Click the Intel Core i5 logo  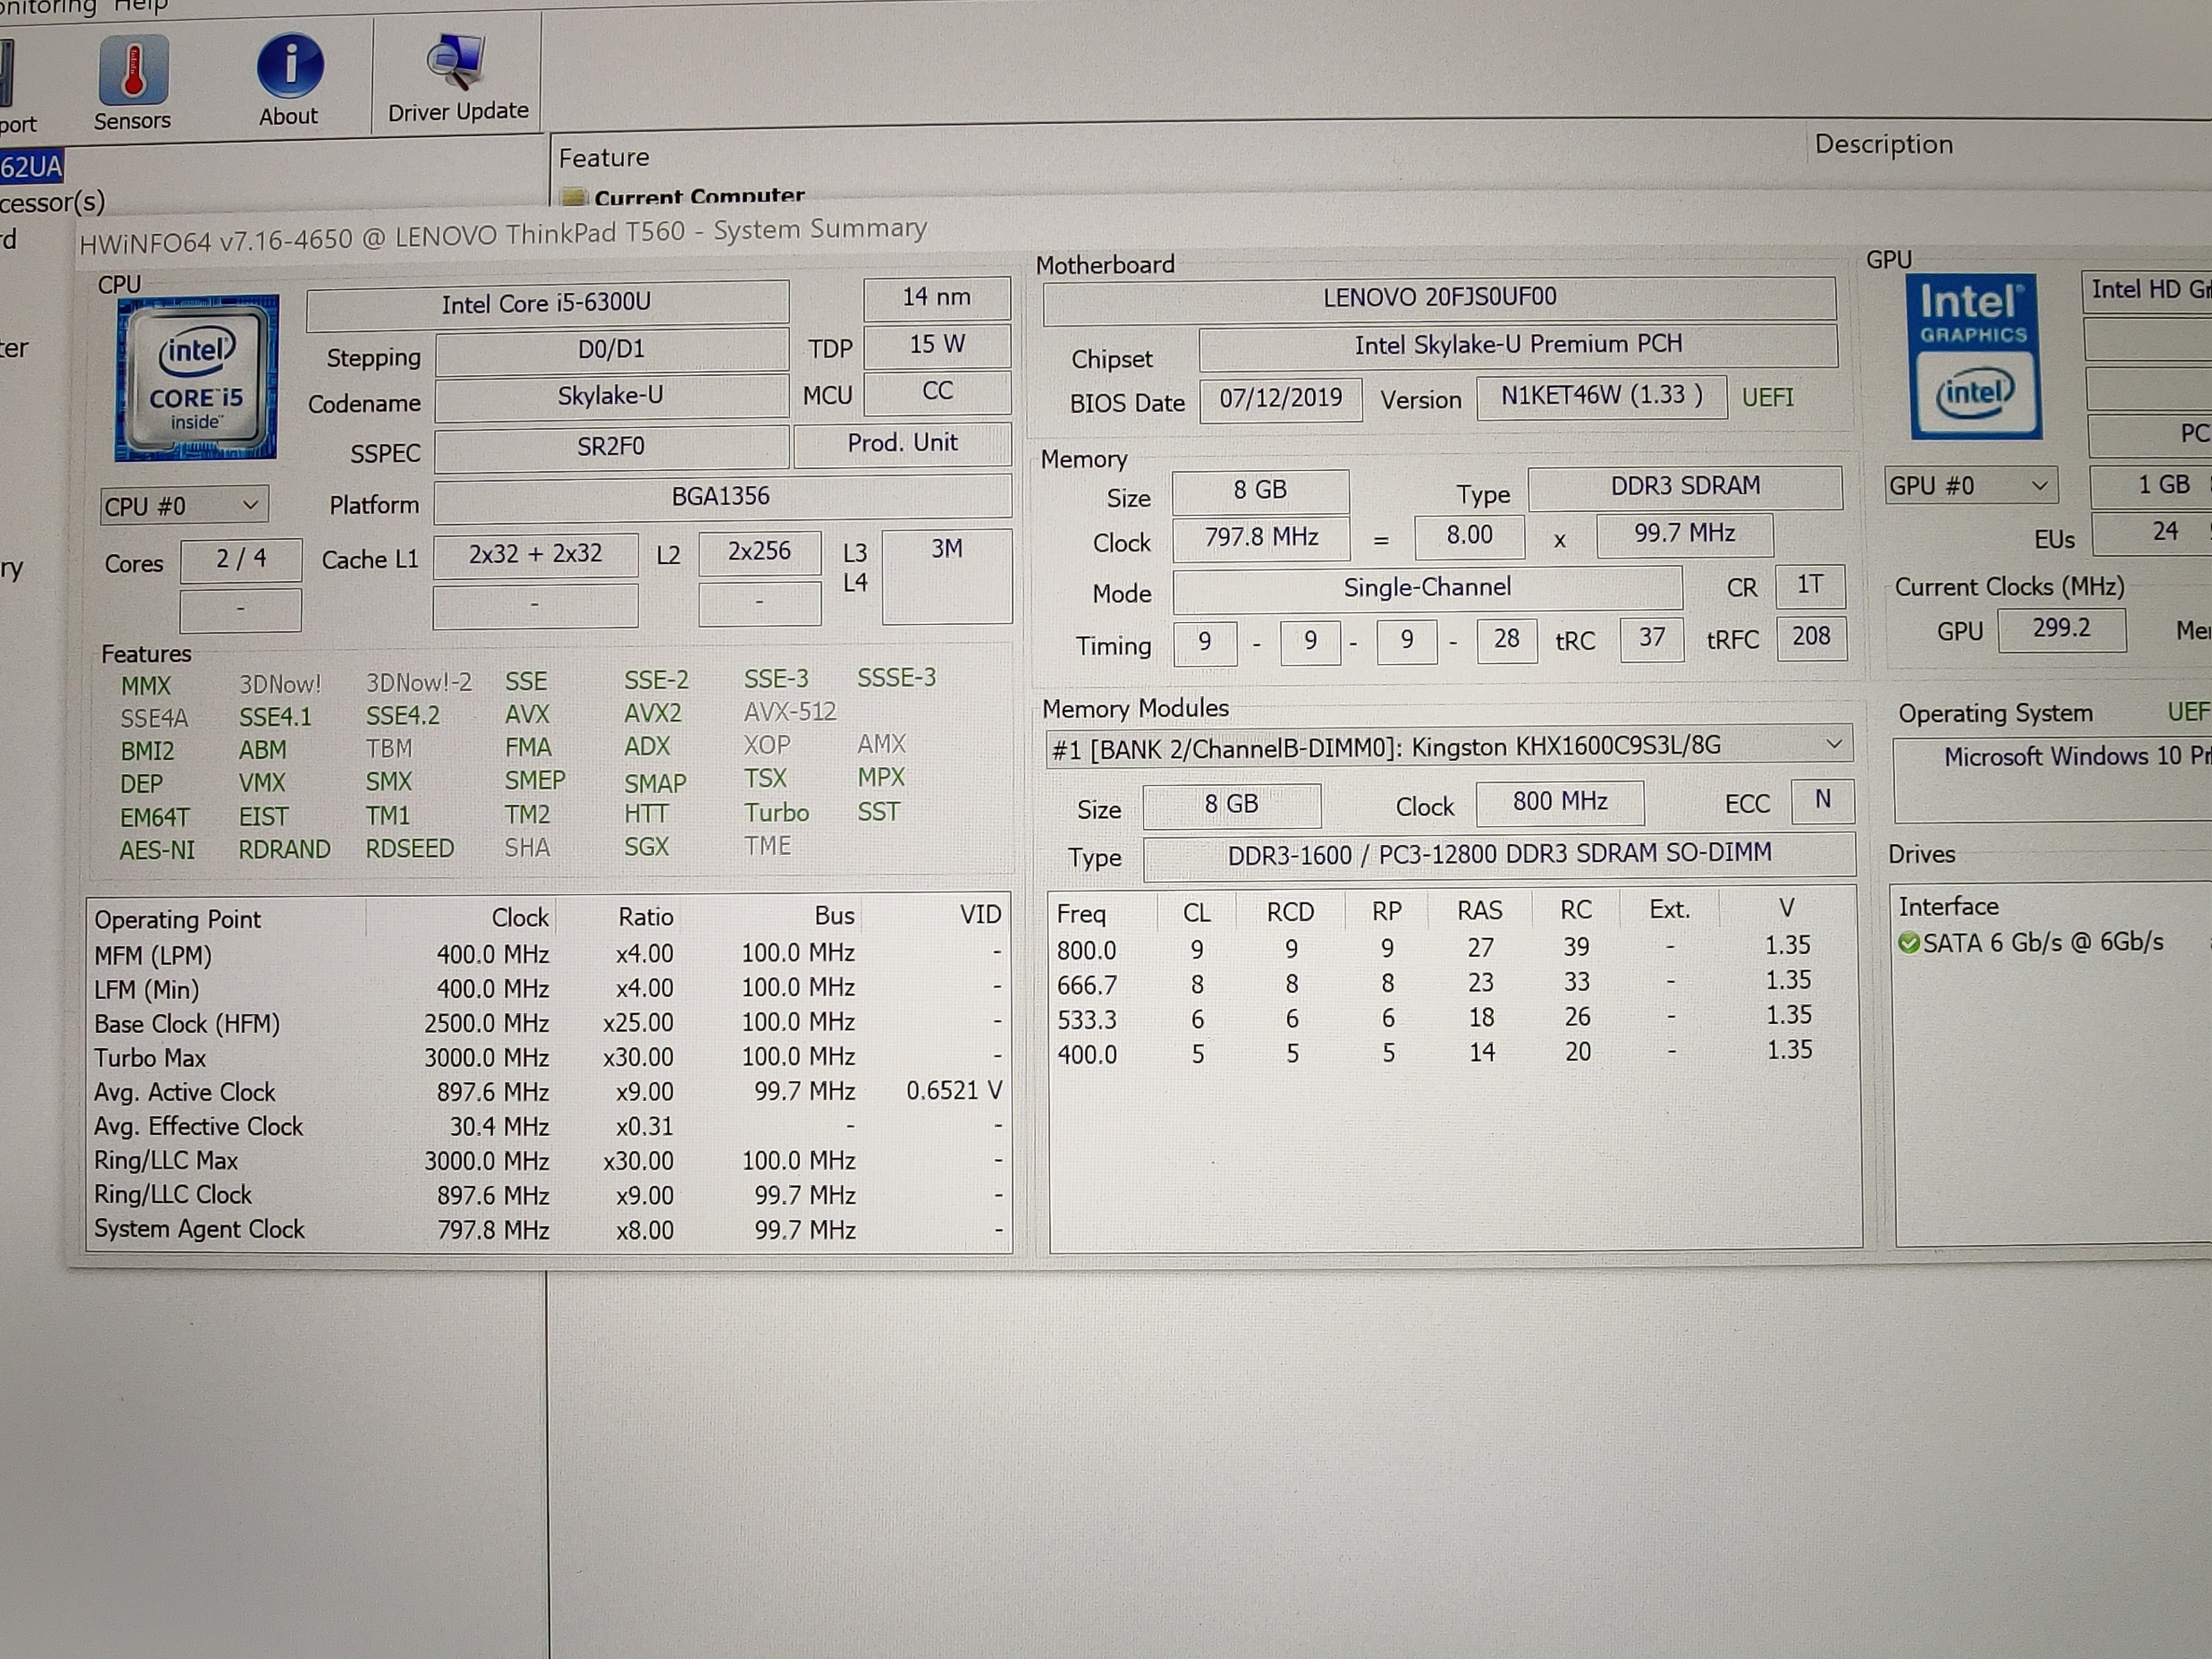pos(197,378)
